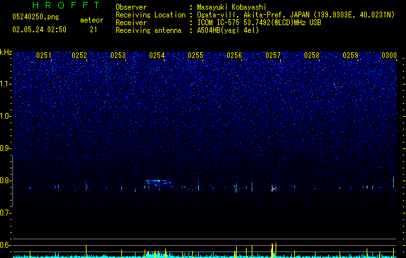406x258 pixels.
Task: Click observer name Masayuki Kobayashi
Action: pos(232,7)
